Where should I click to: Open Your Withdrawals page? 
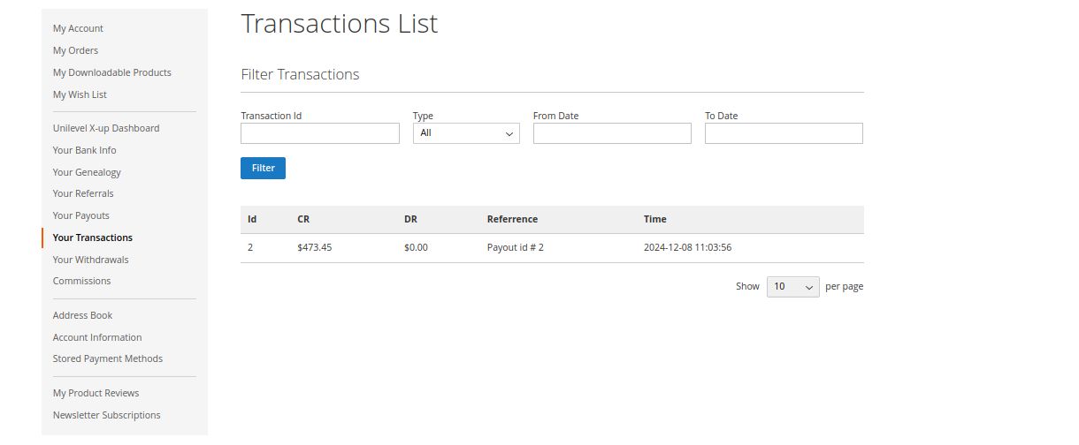[90, 260]
